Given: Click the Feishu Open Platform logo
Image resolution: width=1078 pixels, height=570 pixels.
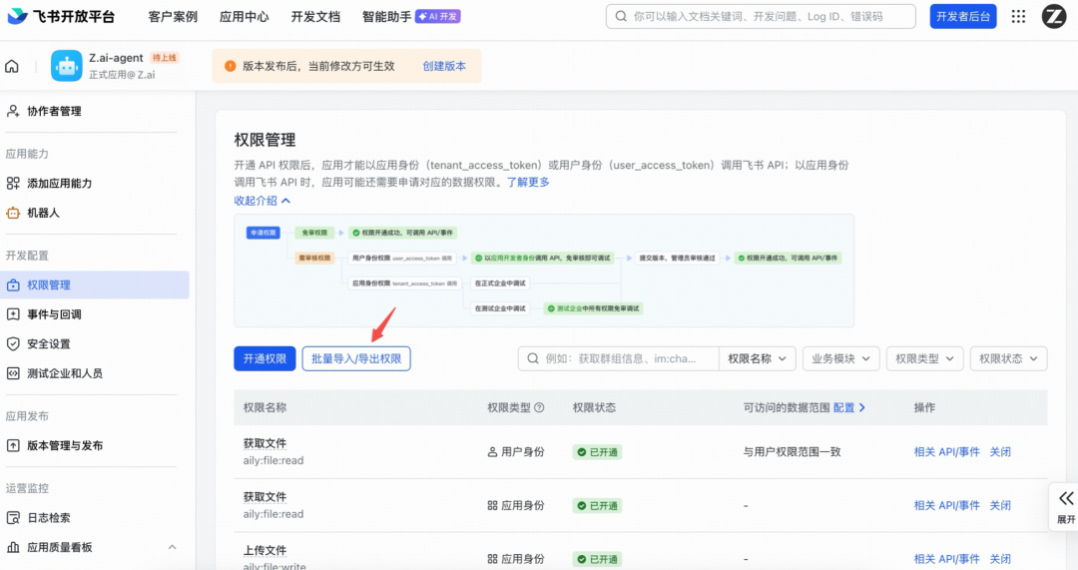Looking at the screenshot, I should (x=60, y=17).
